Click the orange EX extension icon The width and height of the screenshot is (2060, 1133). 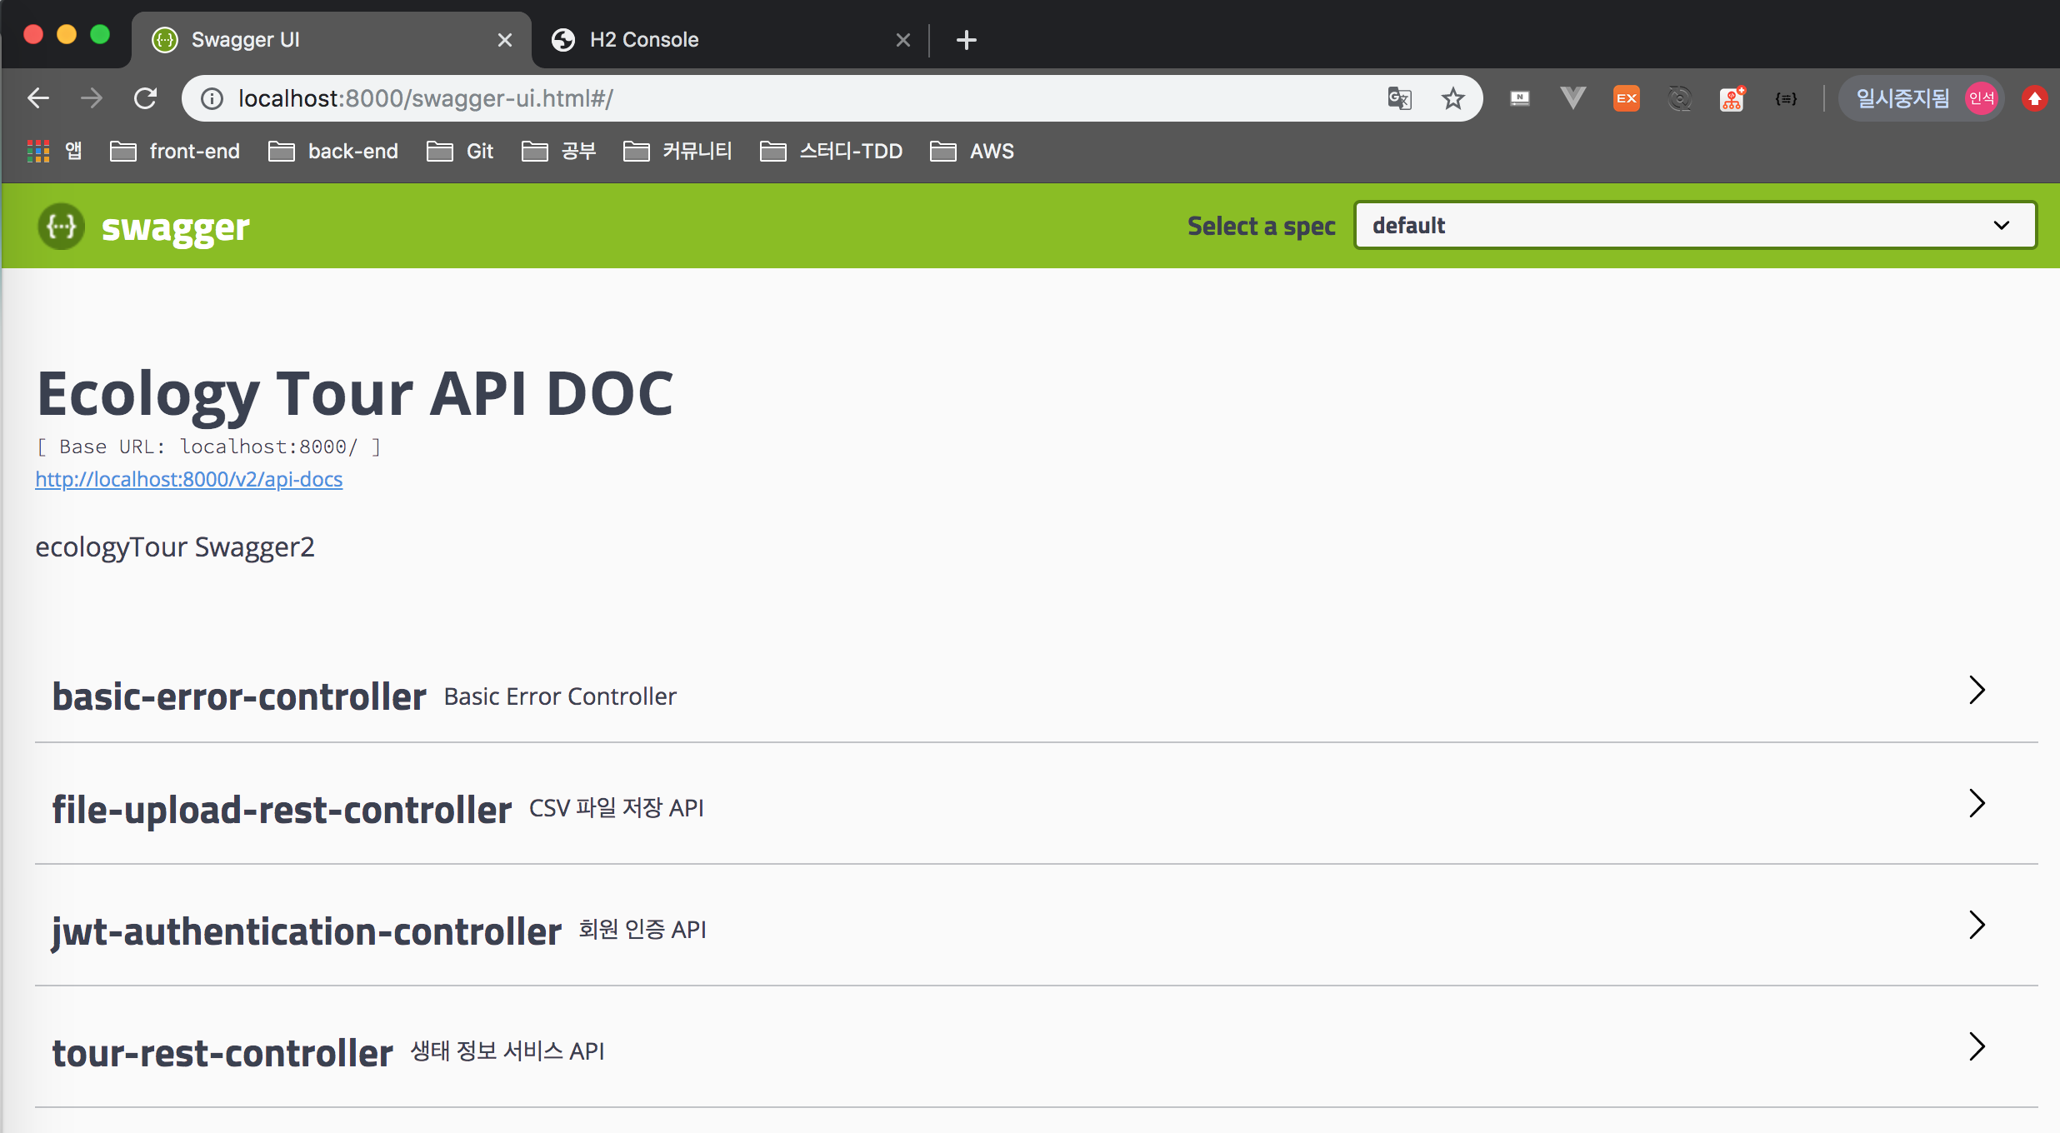1626,98
